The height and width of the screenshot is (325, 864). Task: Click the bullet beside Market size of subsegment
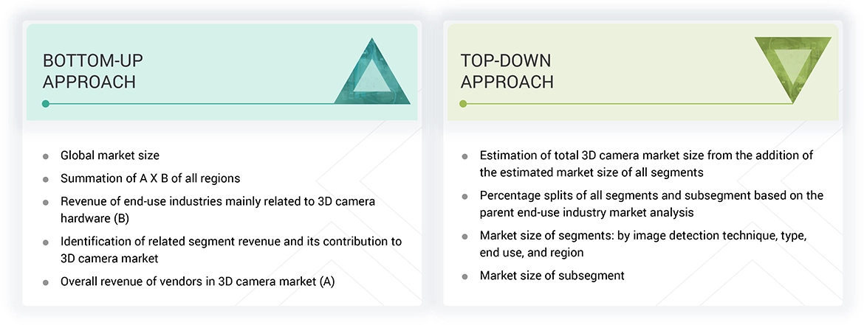[x=464, y=276]
